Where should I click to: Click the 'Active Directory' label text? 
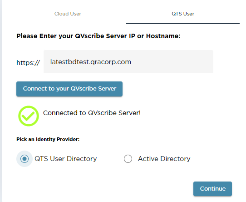click(164, 159)
